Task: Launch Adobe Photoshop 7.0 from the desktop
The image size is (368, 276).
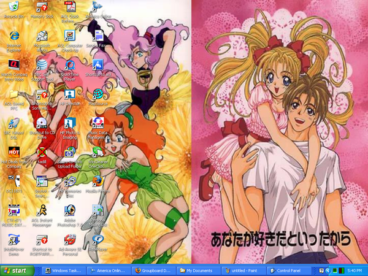Action: [70, 210]
